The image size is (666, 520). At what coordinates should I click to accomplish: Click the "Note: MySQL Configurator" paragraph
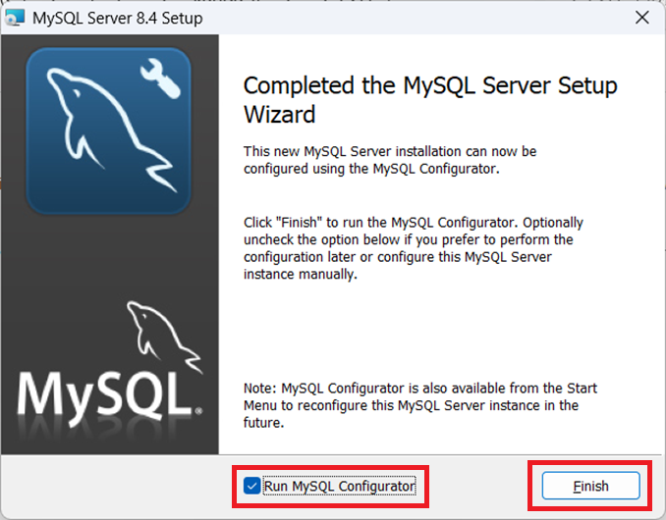click(x=420, y=405)
